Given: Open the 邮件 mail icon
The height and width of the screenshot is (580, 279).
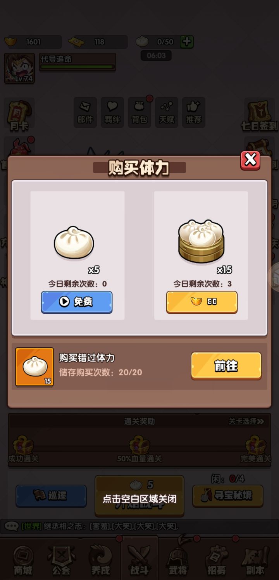Looking at the screenshot, I should pyautogui.click(x=85, y=112).
